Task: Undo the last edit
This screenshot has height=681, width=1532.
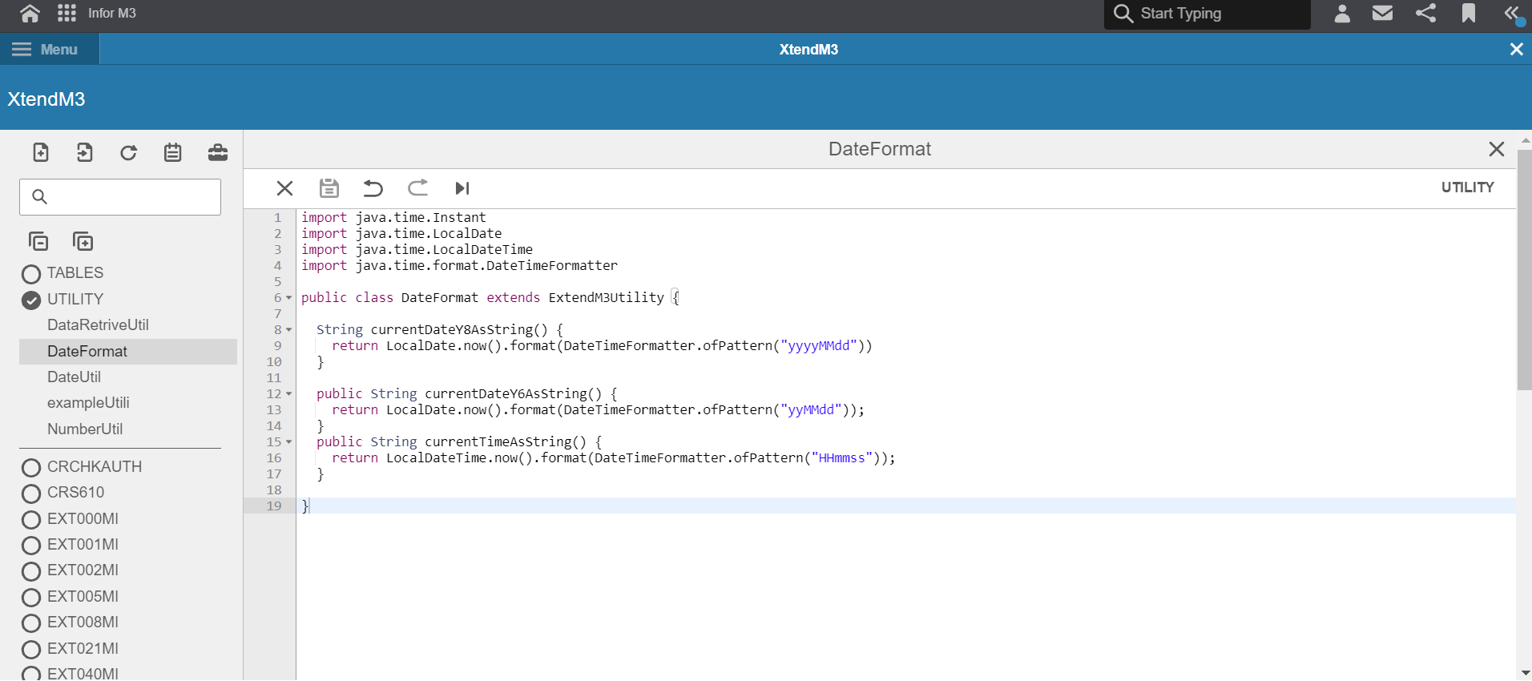Action: 373,188
